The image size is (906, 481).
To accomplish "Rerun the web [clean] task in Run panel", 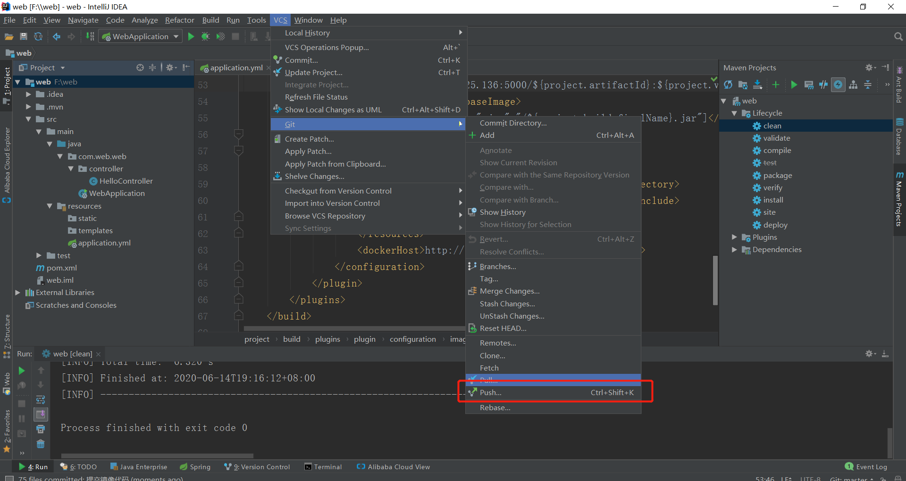I will pyautogui.click(x=21, y=371).
